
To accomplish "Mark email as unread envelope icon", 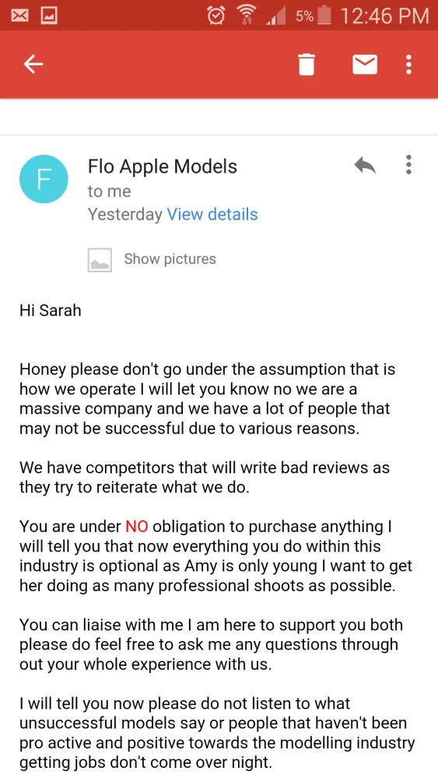I will coord(365,65).
